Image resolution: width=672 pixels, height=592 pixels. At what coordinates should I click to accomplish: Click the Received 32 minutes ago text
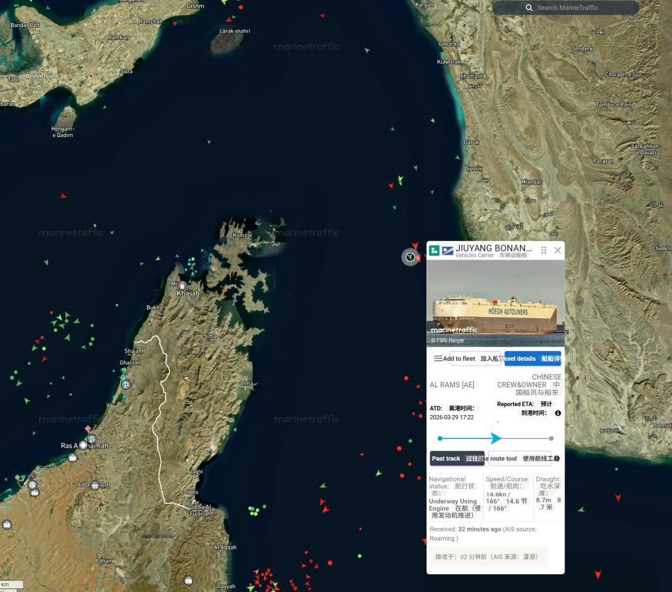pyautogui.click(x=465, y=529)
